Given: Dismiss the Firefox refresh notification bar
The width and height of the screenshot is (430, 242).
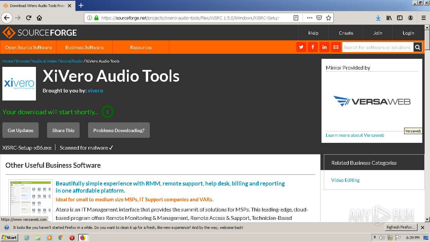Looking at the screenshot, I should (423, 227).
